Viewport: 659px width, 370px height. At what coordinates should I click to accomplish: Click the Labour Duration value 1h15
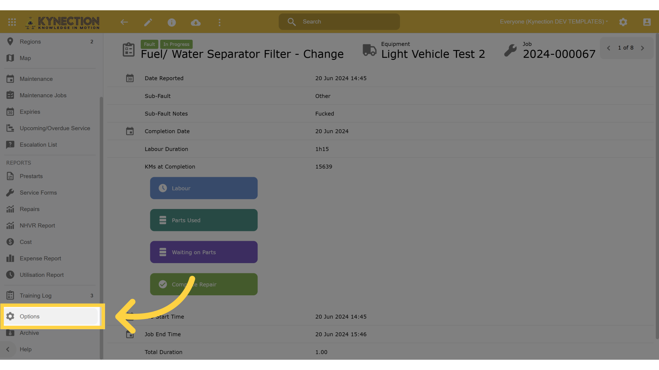(x=322, y=149)
